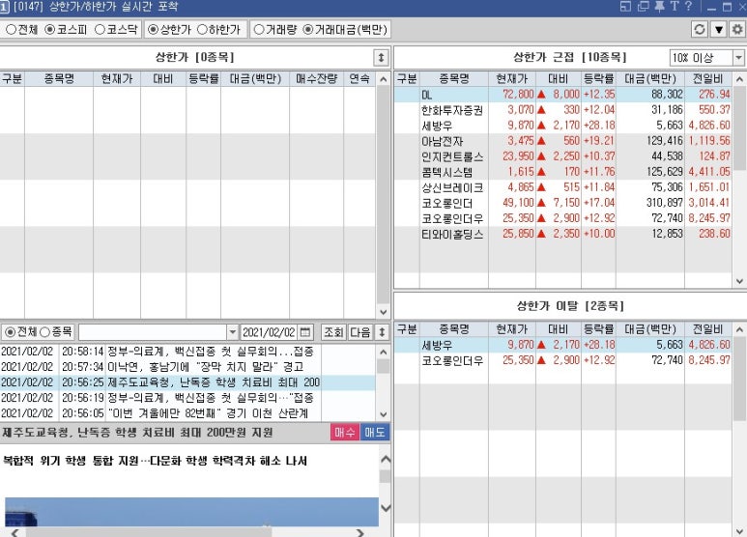Click the duplicate window icon in title bar
Viewport: 747px width, 537px height.
644,6
